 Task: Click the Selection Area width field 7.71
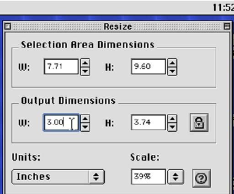coord(61,67)
